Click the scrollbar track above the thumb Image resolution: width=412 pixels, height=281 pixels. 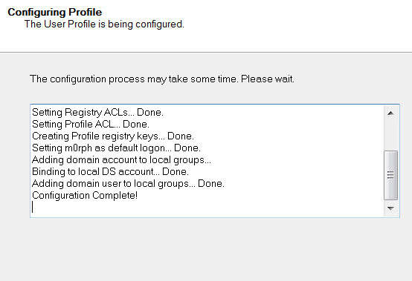click(x=390, y=135)
